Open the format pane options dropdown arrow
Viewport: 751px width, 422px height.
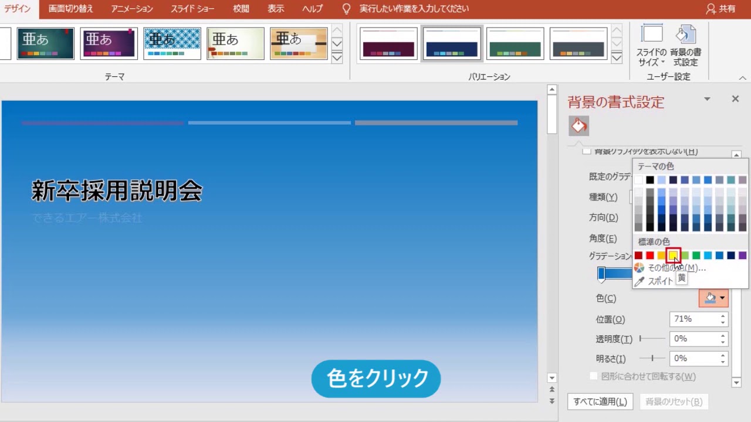pyautogui.click(x=707, y=99)
